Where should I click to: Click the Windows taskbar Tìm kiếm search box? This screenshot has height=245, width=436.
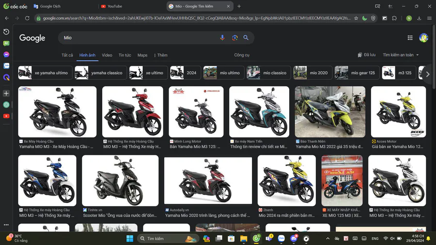pyautogui.click(x=168, y=239)
